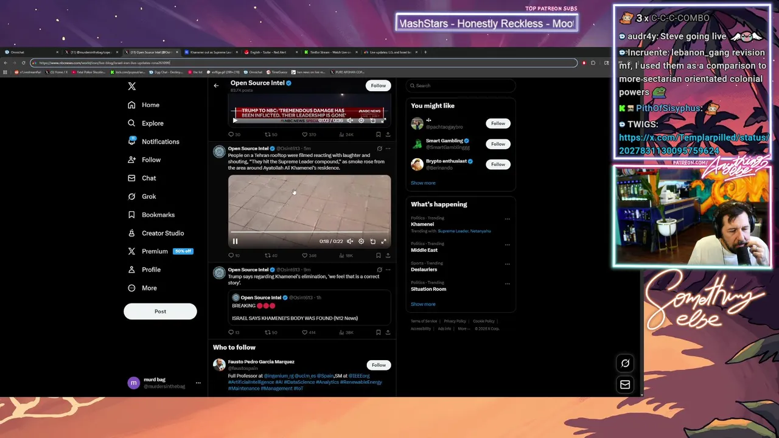779x438 pixels.
Task: Open Creator Studio
Action: click(x=156, y=233)
